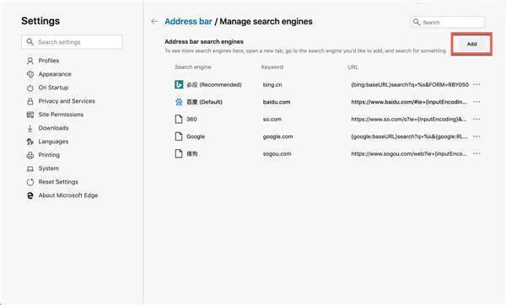
Task: Click the Google baseURL text
Action: pos(409,136)
